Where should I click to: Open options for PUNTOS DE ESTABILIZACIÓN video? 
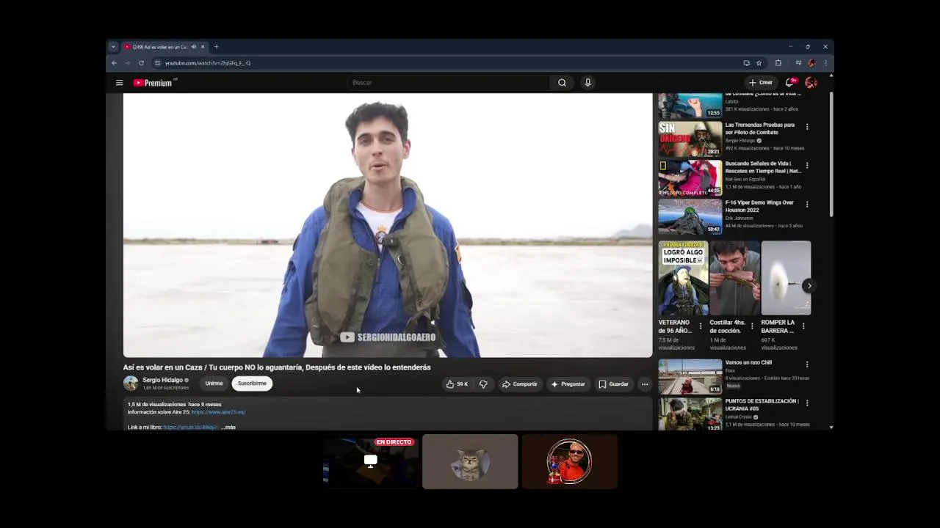(807, 403)
